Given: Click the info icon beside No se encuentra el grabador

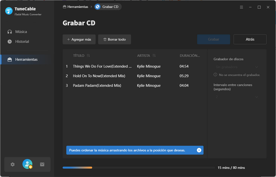Looking at the screenshot, I should [215, 75].
